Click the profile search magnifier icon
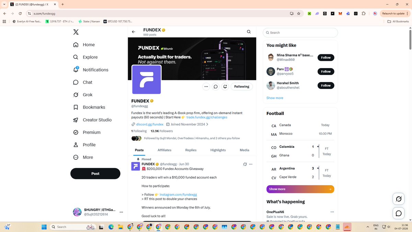 pos(249,32)
